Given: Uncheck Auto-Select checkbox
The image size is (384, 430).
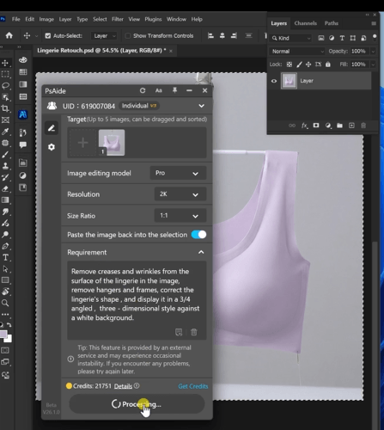Looking at the screenshot, I should pyautogui.click(x=48, y=35).
